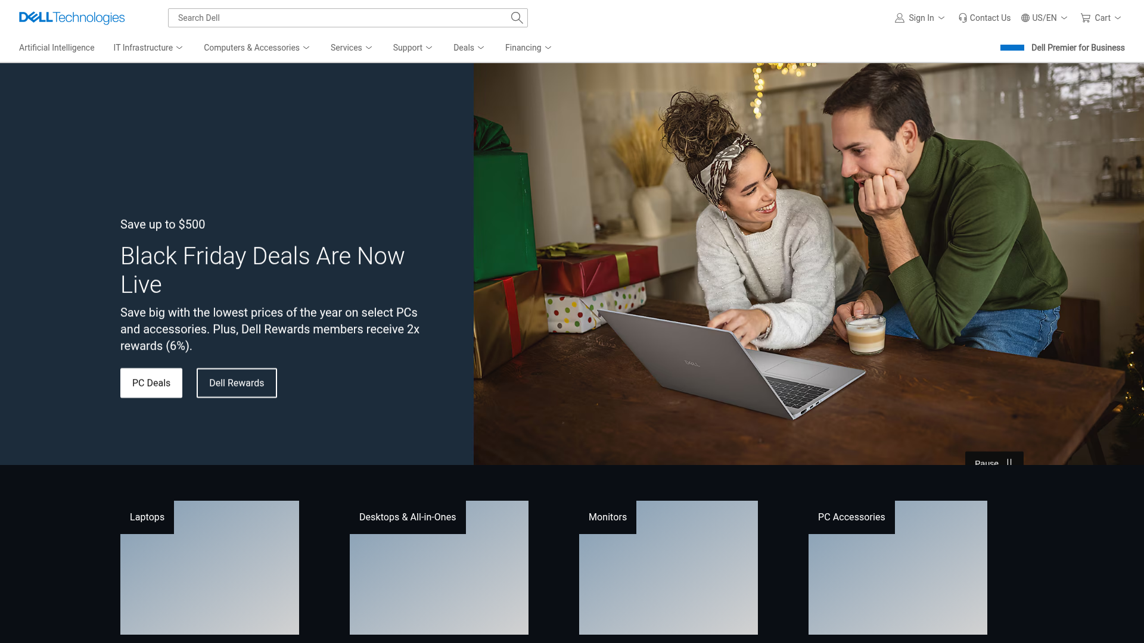The image size is (1144, 643).
Task: Expand the Services dropdown
Action: (x=351, y=48)
